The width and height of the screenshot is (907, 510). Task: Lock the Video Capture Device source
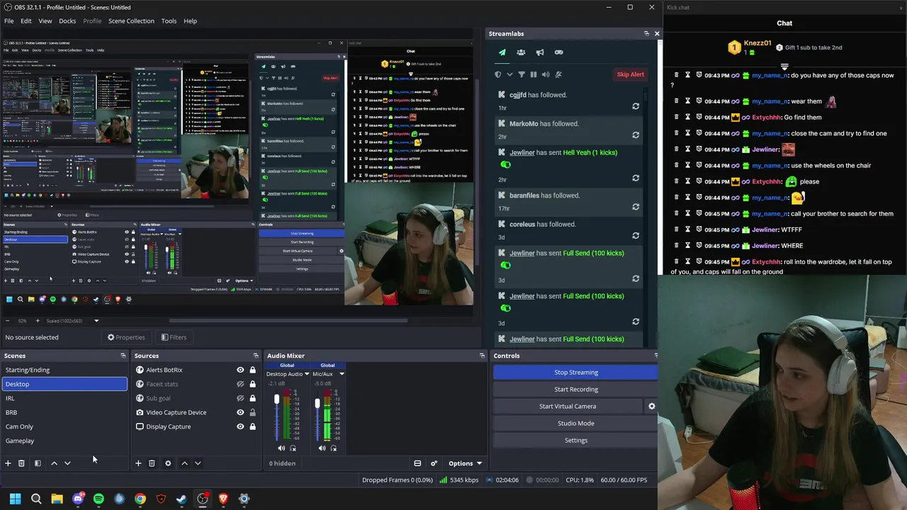(252, 412)
